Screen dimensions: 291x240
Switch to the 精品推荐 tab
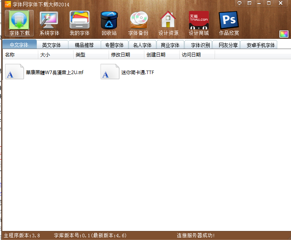pos(84,45)
